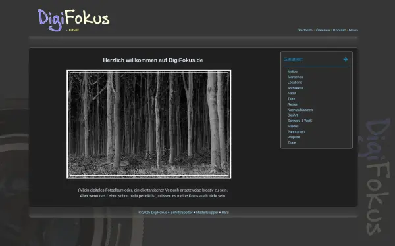The image size is (395, 246).
Task: Open the Menschen gallery link
Action: tap(295, 77)
